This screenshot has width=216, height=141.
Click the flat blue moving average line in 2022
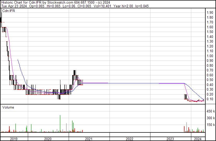[130, 83]
